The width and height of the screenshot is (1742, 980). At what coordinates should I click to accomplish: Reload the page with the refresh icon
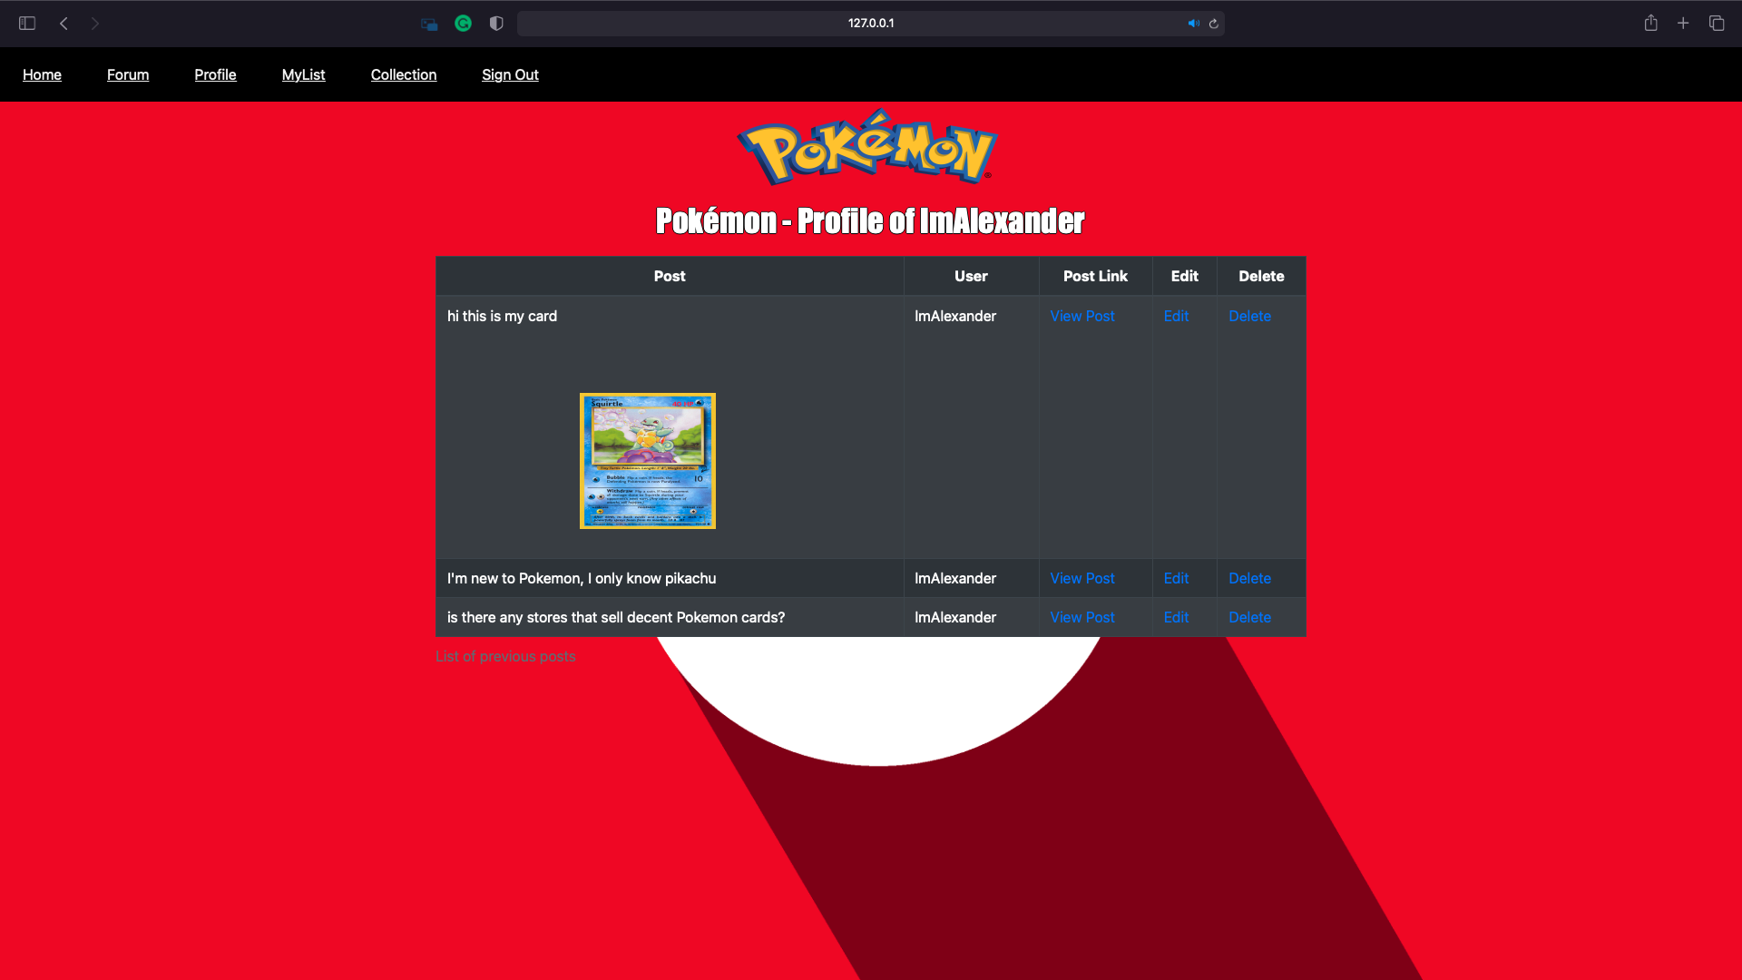point(1214,24)
